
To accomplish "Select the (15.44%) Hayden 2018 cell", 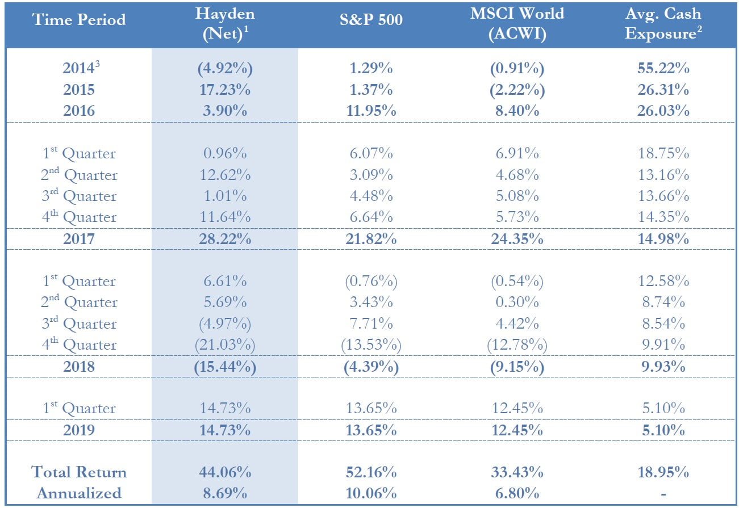I will point(224,367).
